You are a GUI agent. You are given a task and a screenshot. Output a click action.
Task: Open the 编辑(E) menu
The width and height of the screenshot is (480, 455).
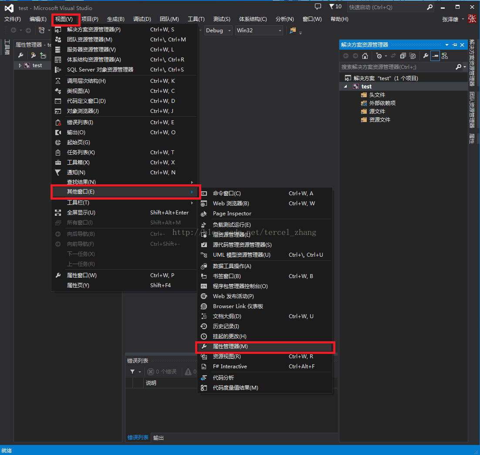click(38, 19)
